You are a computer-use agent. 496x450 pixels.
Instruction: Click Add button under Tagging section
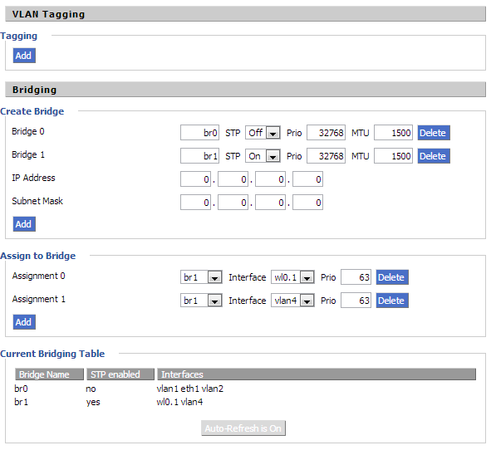[x=24, y=56]
